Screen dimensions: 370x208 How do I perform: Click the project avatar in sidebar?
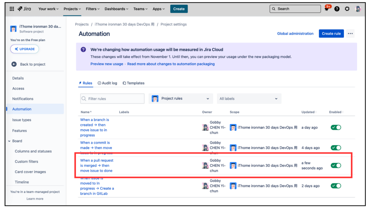point(13,29)
